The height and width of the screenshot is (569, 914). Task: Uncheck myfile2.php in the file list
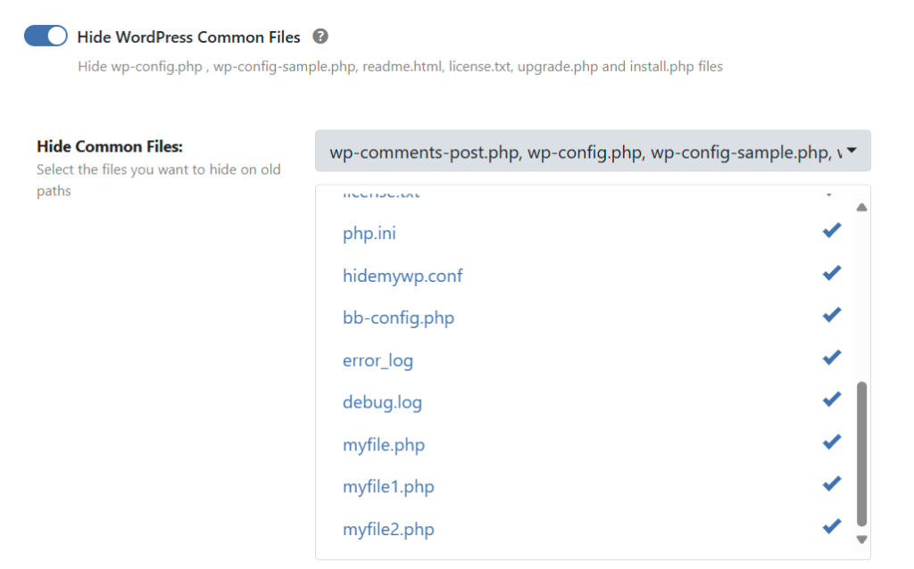pos(831,526)
